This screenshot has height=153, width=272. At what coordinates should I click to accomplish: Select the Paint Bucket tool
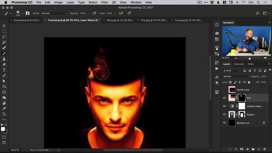[x=4, y=87]
